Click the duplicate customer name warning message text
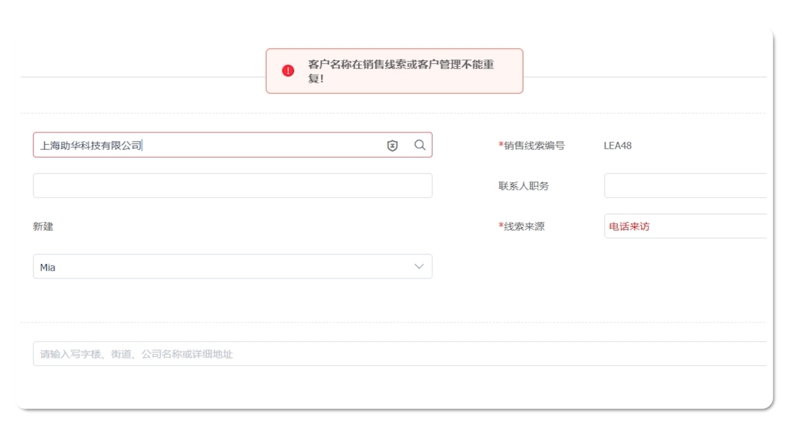Screen dimensions: 788x443 tap(401, 65)
